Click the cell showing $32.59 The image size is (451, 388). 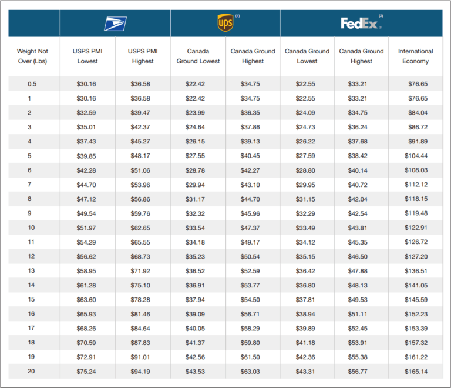(x=86, y=113)
